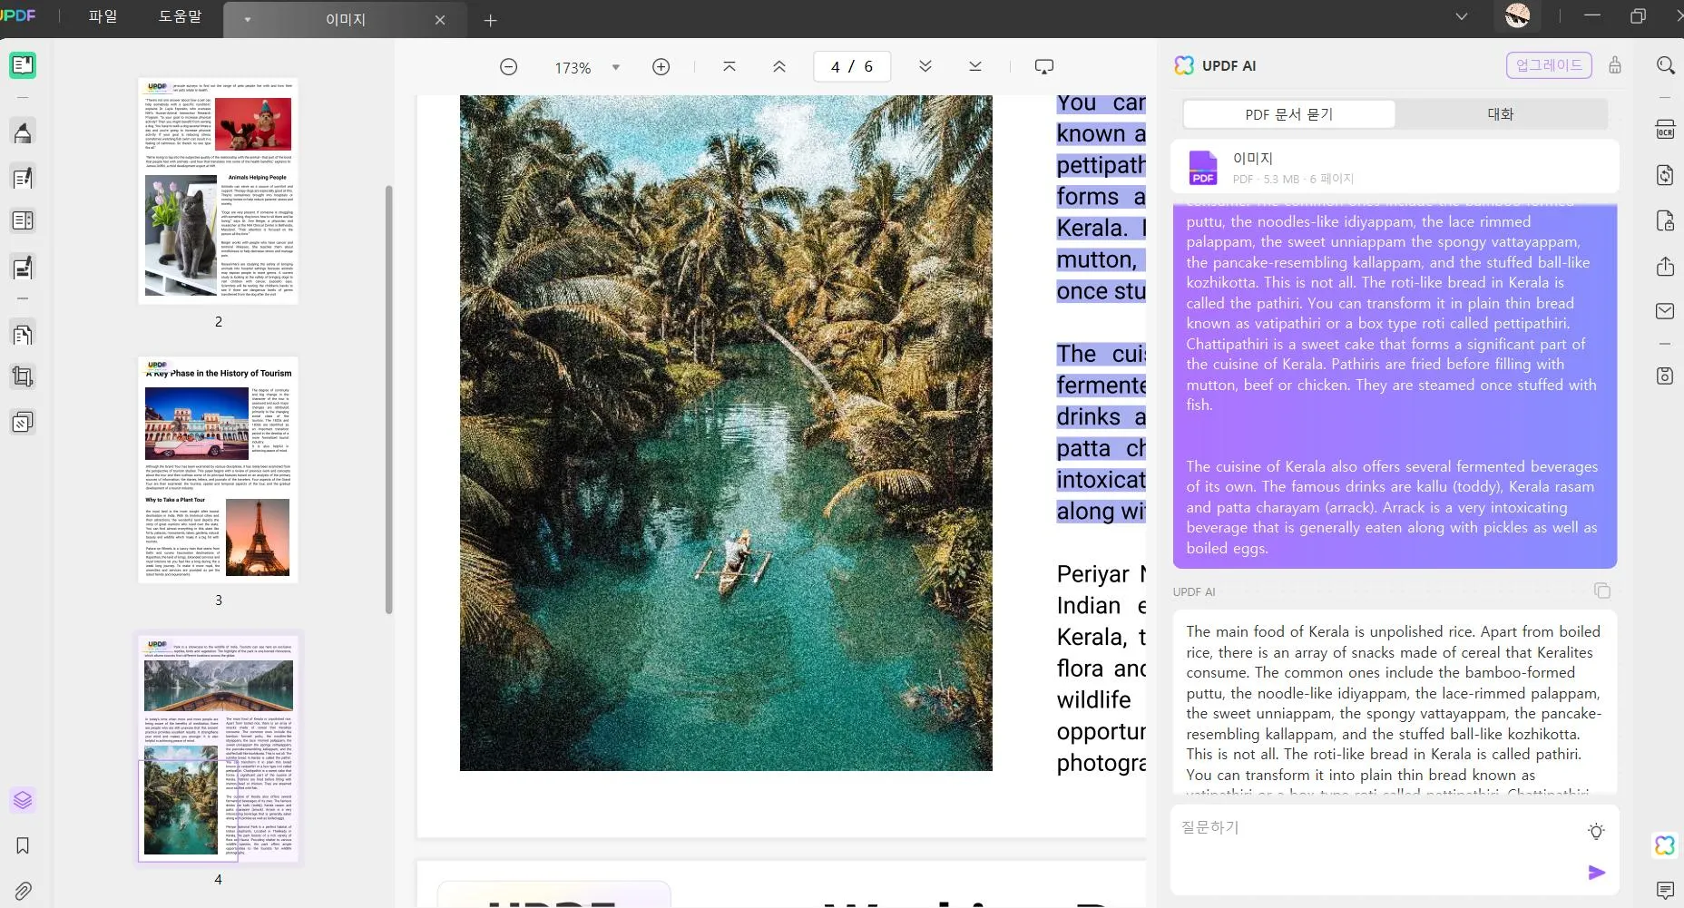
Task: Select page 3 thumbnail
Action: coord(218,469)
